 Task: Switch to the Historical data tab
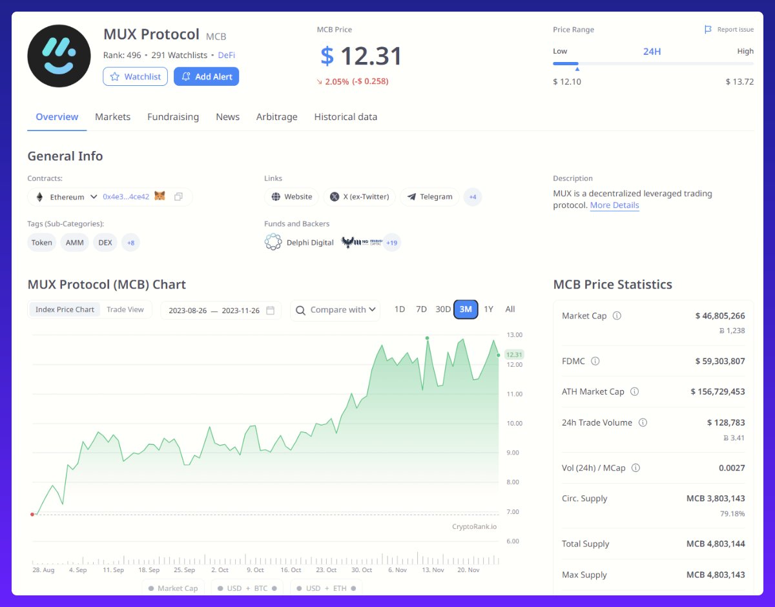346,117
